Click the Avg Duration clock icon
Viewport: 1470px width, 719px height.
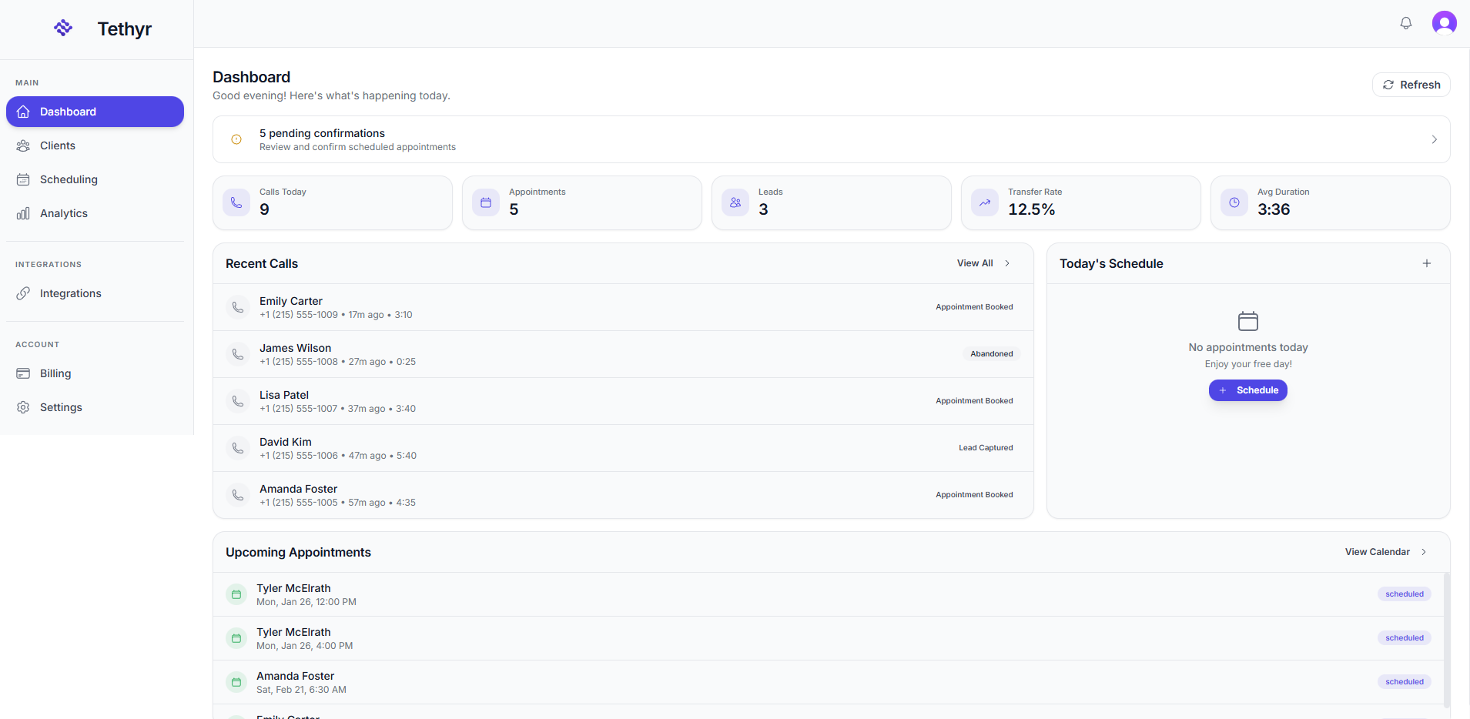[1234, 202]
